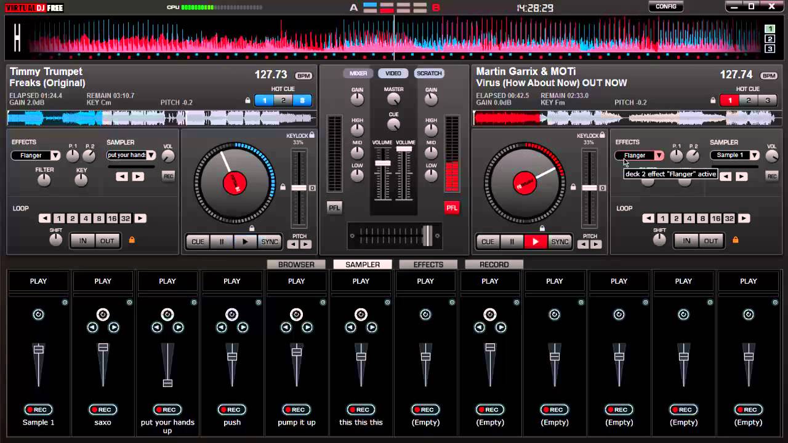Click CUE on the left deck
Image resolution: width=788 pixels, height=443 pixels.
[x=198, y=242]
